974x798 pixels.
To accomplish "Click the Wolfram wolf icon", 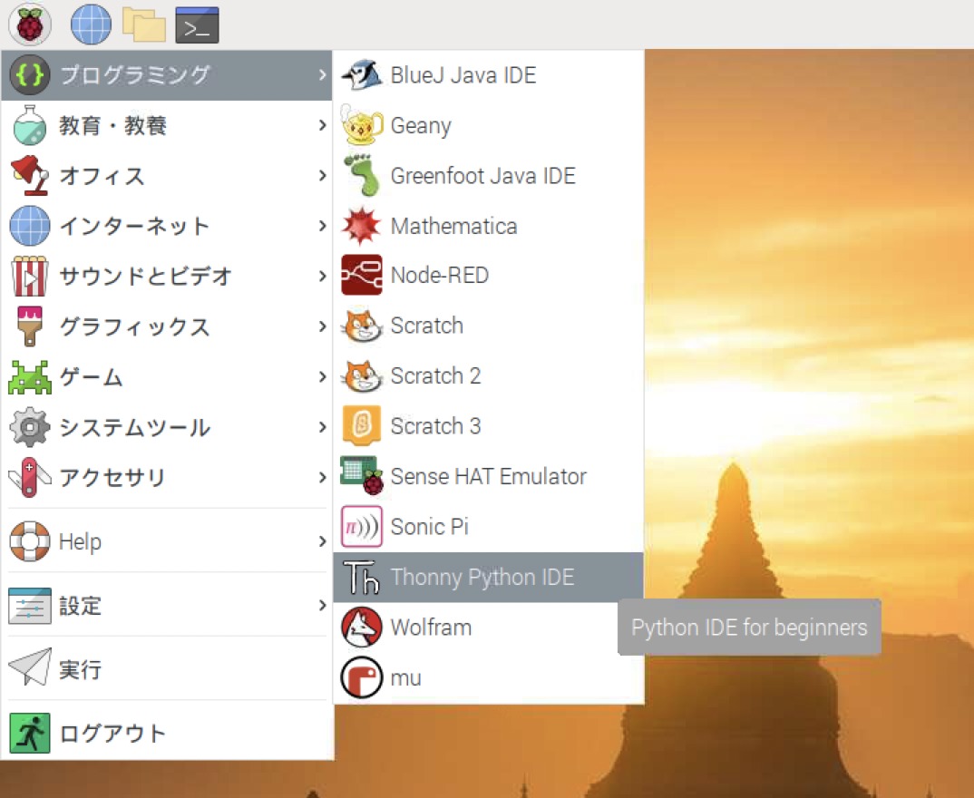I will [362, 628].
